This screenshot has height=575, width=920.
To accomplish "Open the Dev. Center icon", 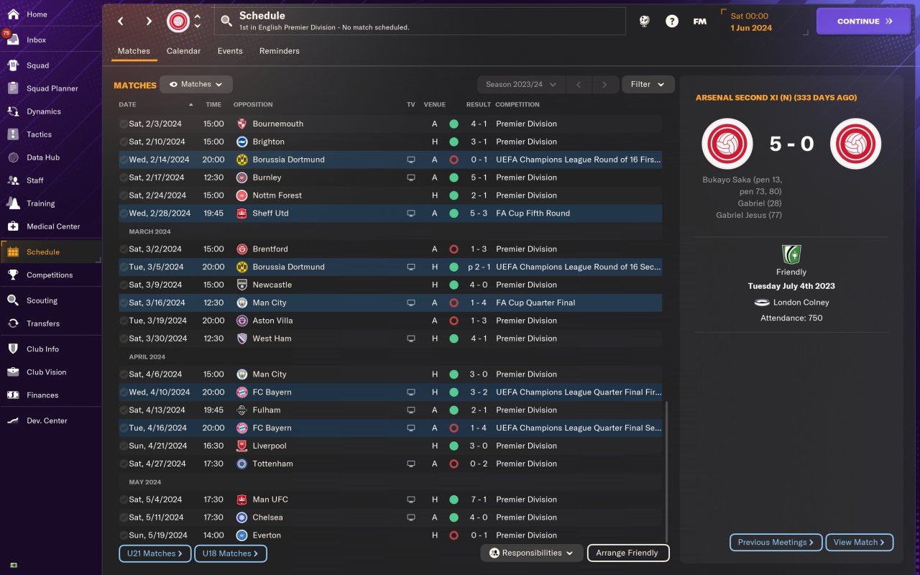I will (x=13, y=420).
